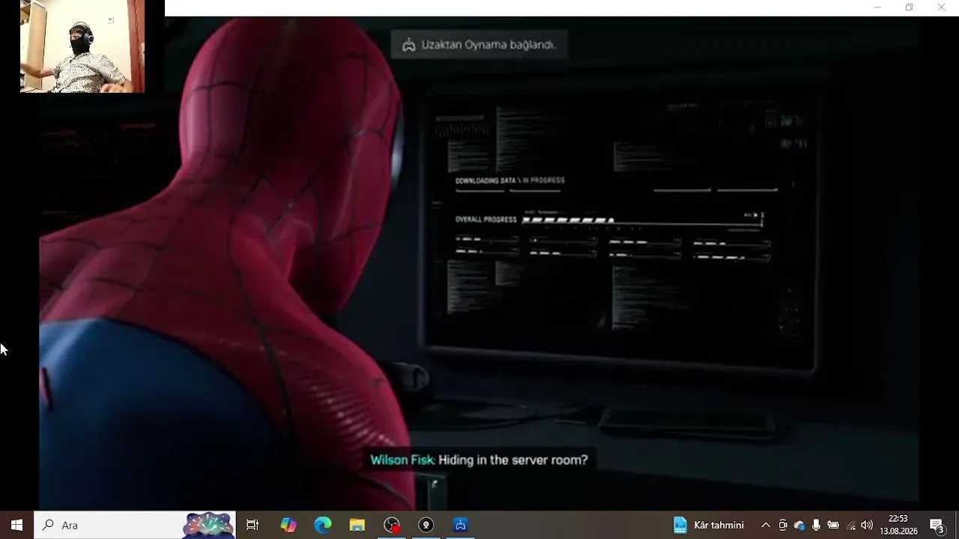The height and width of the screenshot is (539, 959).
Task: Click the webcam overlay thumbnail
Action: click(x=82, y=46)
